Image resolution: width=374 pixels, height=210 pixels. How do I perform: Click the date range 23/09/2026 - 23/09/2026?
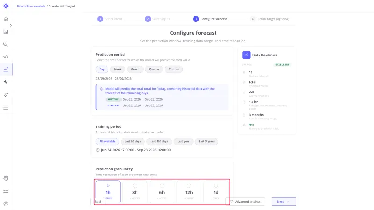coord(114,79)
